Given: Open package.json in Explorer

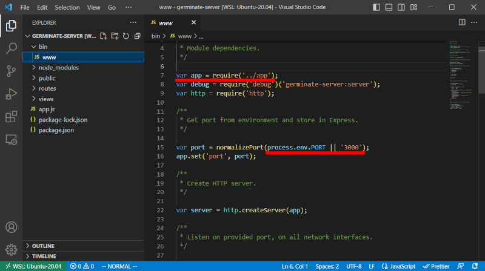Looking at the screenshot, I should click(84, 130).
